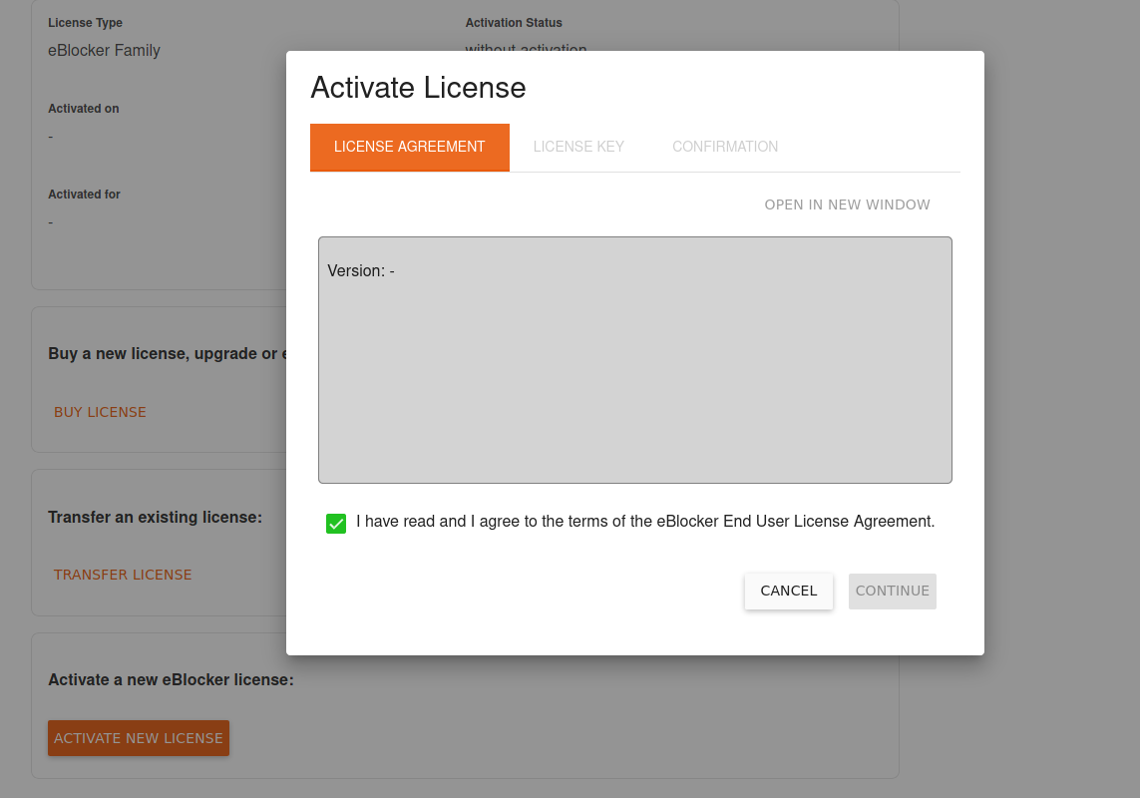
Task: Click 'Transfer an existing license:' heading
Action: pyautogui.click(x=155, y=518)
